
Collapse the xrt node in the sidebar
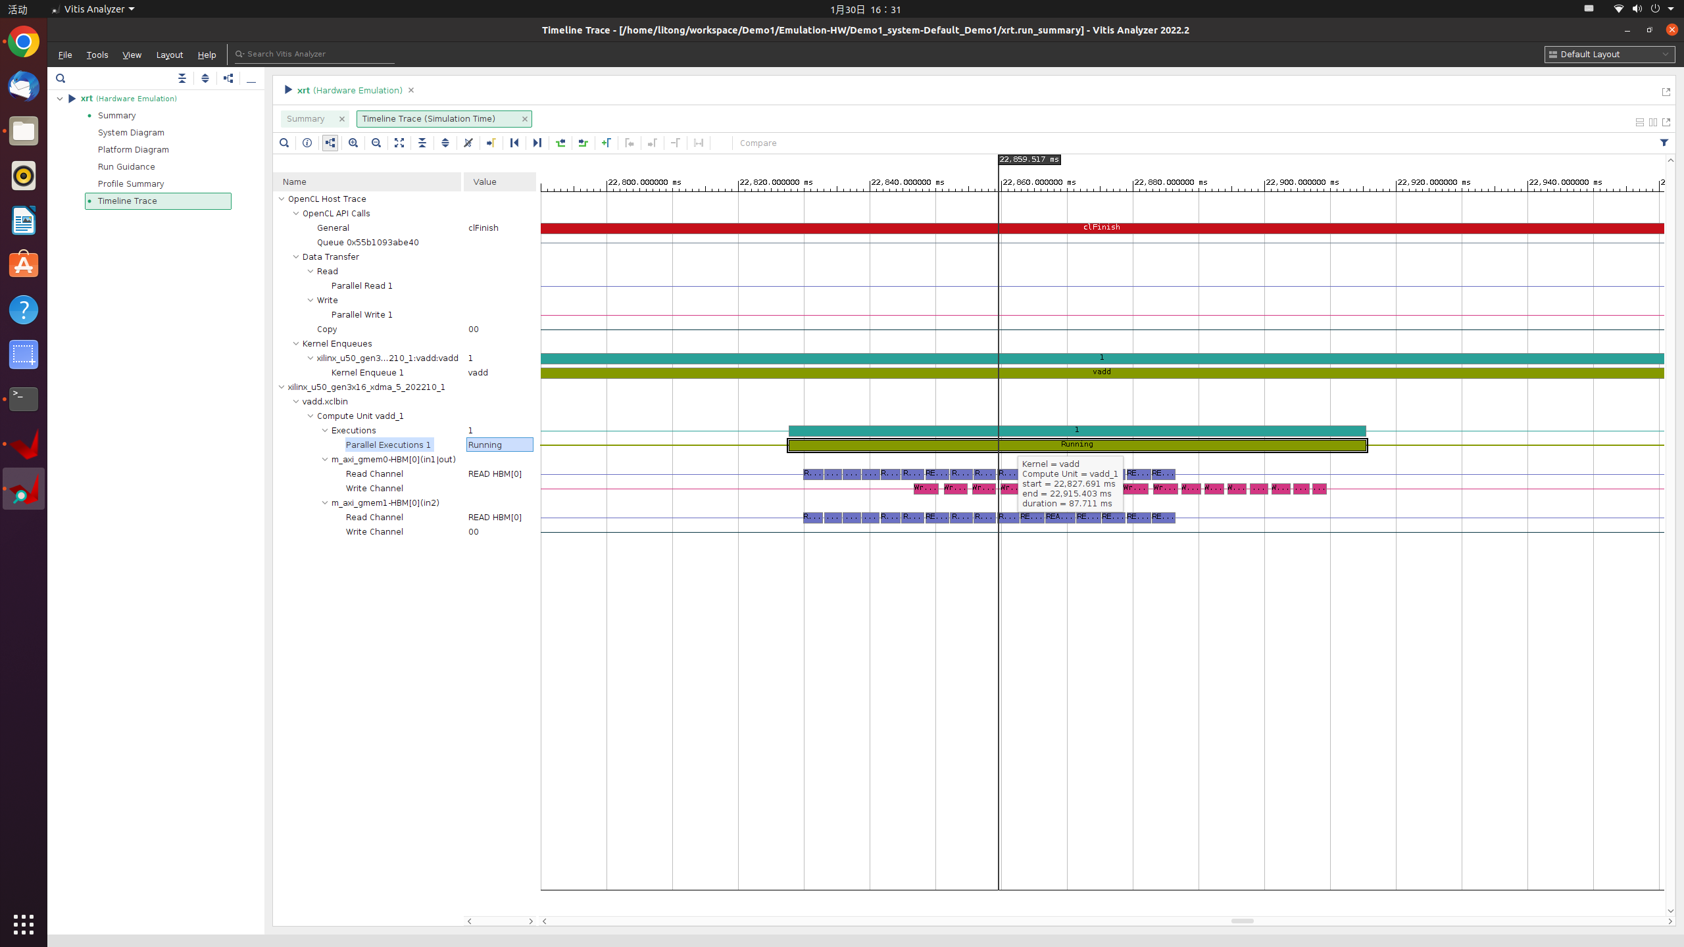tap(60, 99)
